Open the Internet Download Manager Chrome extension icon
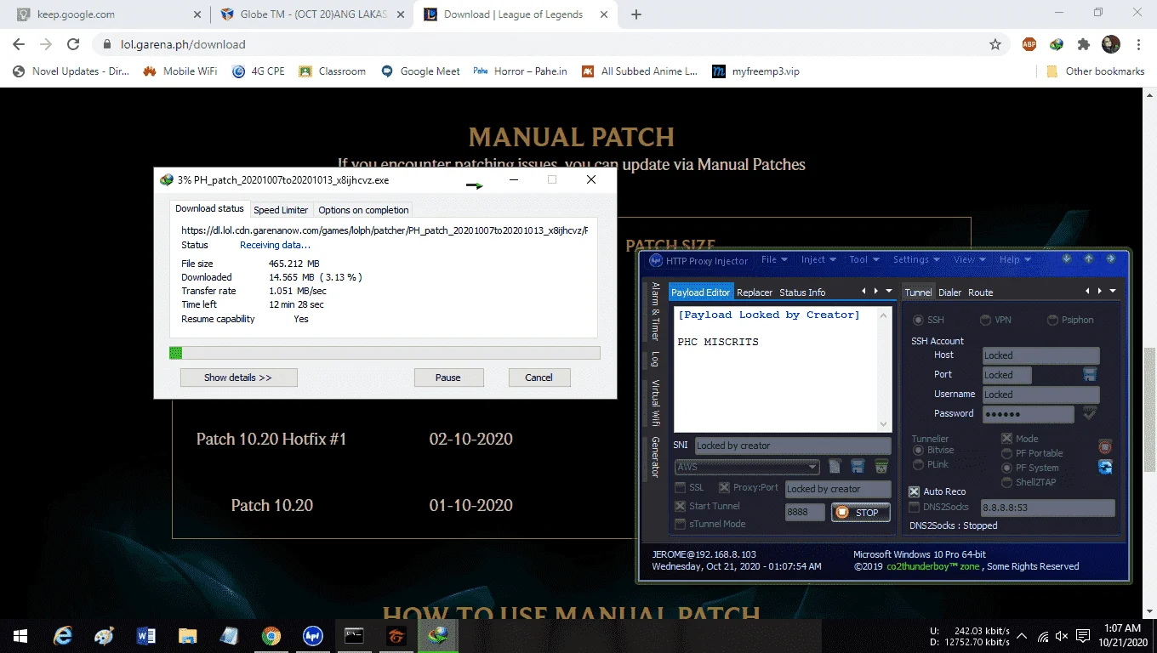 1056,44
